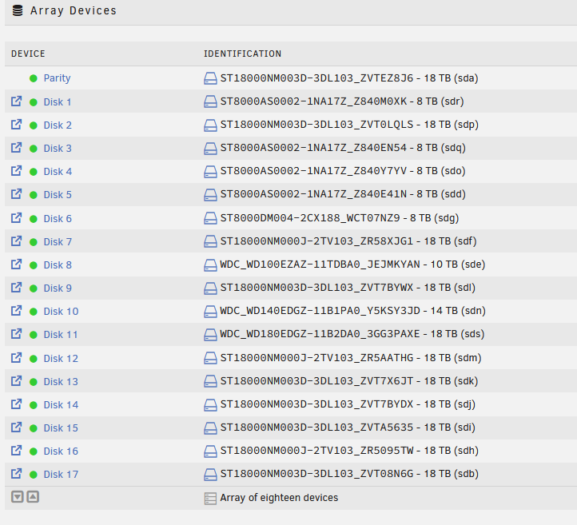Click the down-arrow toggle button at bottom
The image size is (577, 525).
click(x=18, y=497)
